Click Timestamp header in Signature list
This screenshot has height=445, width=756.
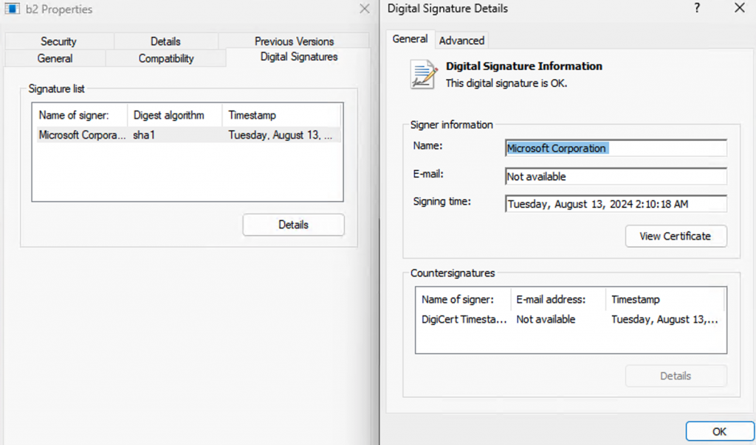click(x=281, y=116)
